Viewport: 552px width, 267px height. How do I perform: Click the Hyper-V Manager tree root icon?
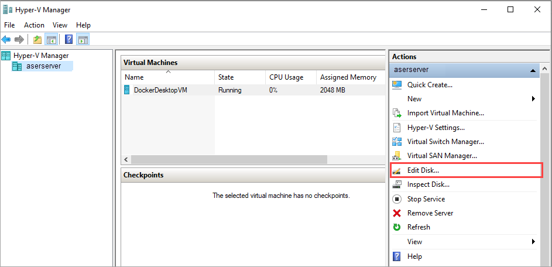tap(6, 55)
